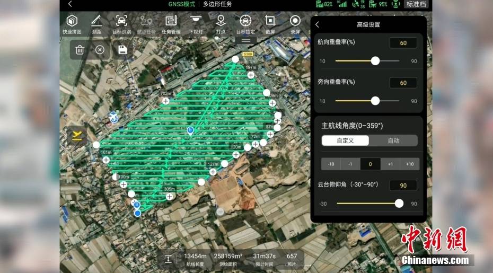Click the toolbar collapse handle bar
493x273 pixels.
tap(246, 41)
